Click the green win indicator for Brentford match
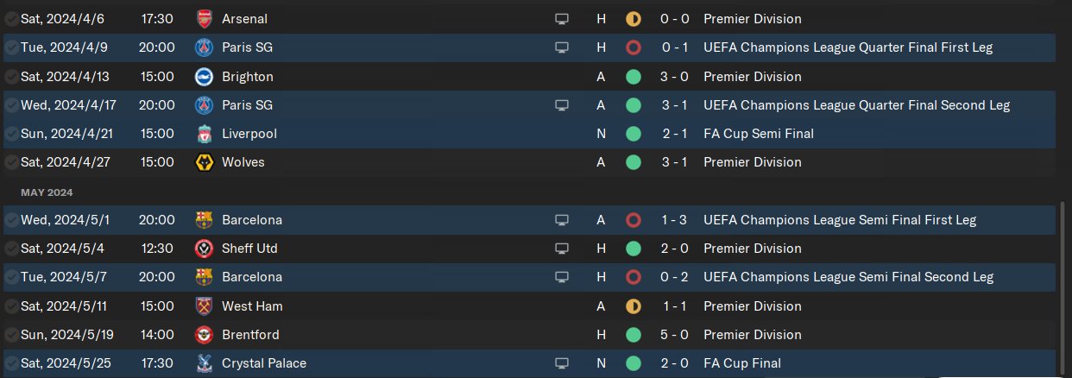 click(633, 335)
